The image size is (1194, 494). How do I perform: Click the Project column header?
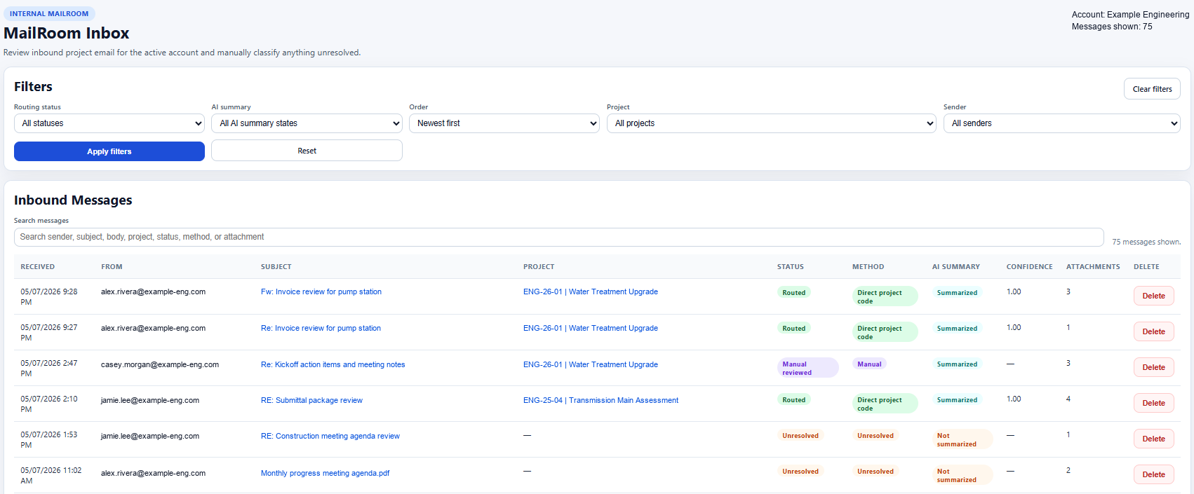point(539,267)
